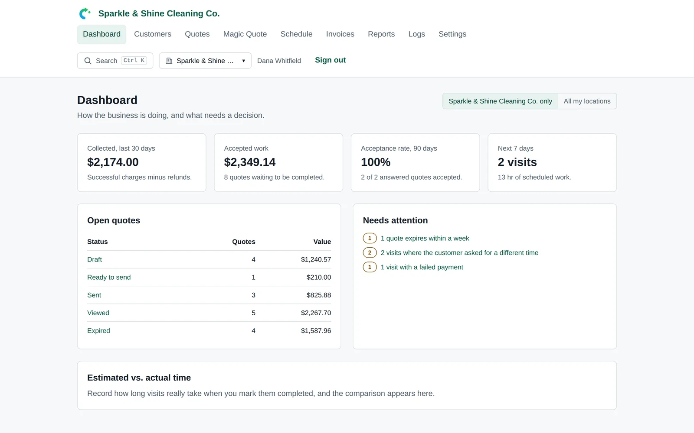This screenshot has width=694, height=433.
Task: Click the company name heading link
Action: coord(159,13)
